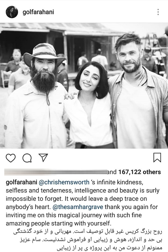Click the word 'and' before likes count

[112, 172]
